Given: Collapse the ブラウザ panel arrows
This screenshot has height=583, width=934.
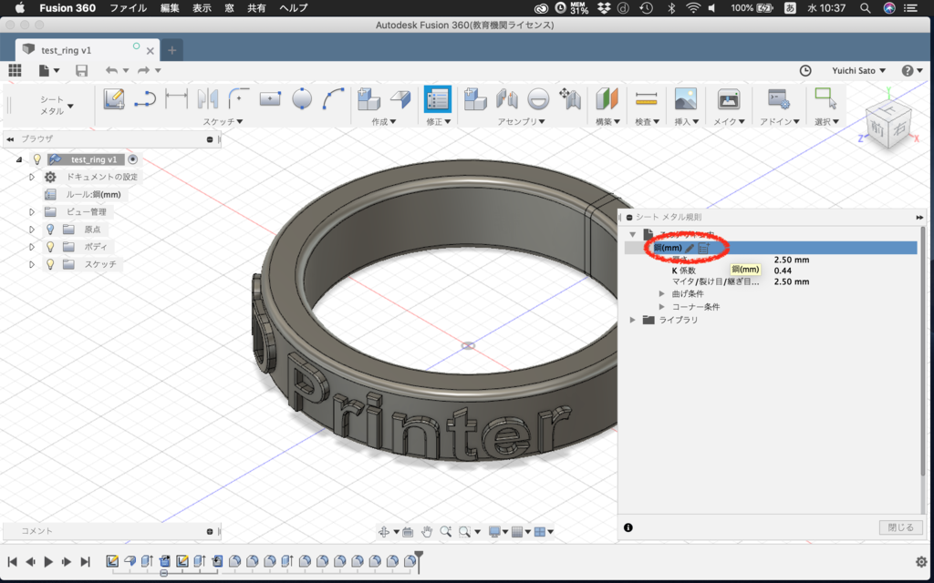Looking at the screenshot, I should (10, 139).
